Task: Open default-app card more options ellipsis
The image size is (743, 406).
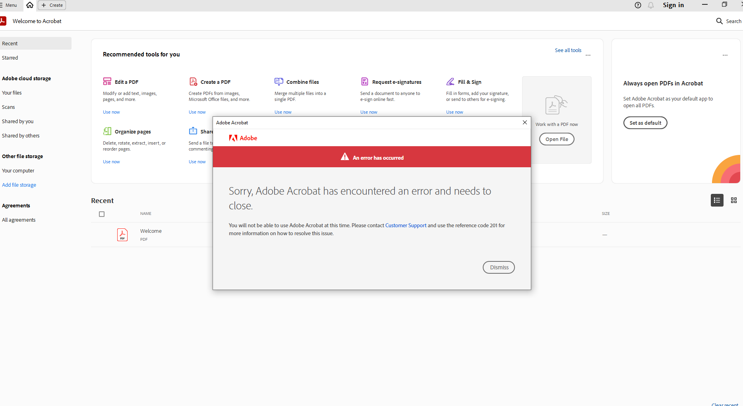Action: tap(725, 55)
